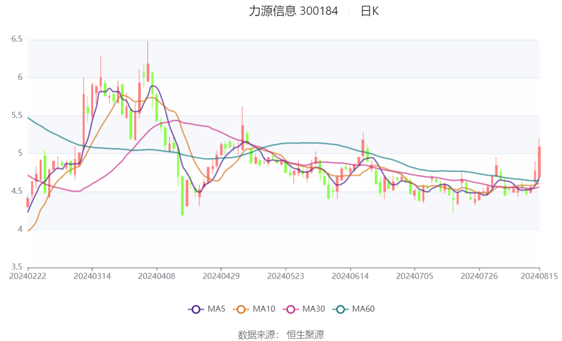The height and width of the screenshot is (341, 562).
Task: Select the MA30 legend marker icon
Action: coord(291,309)
